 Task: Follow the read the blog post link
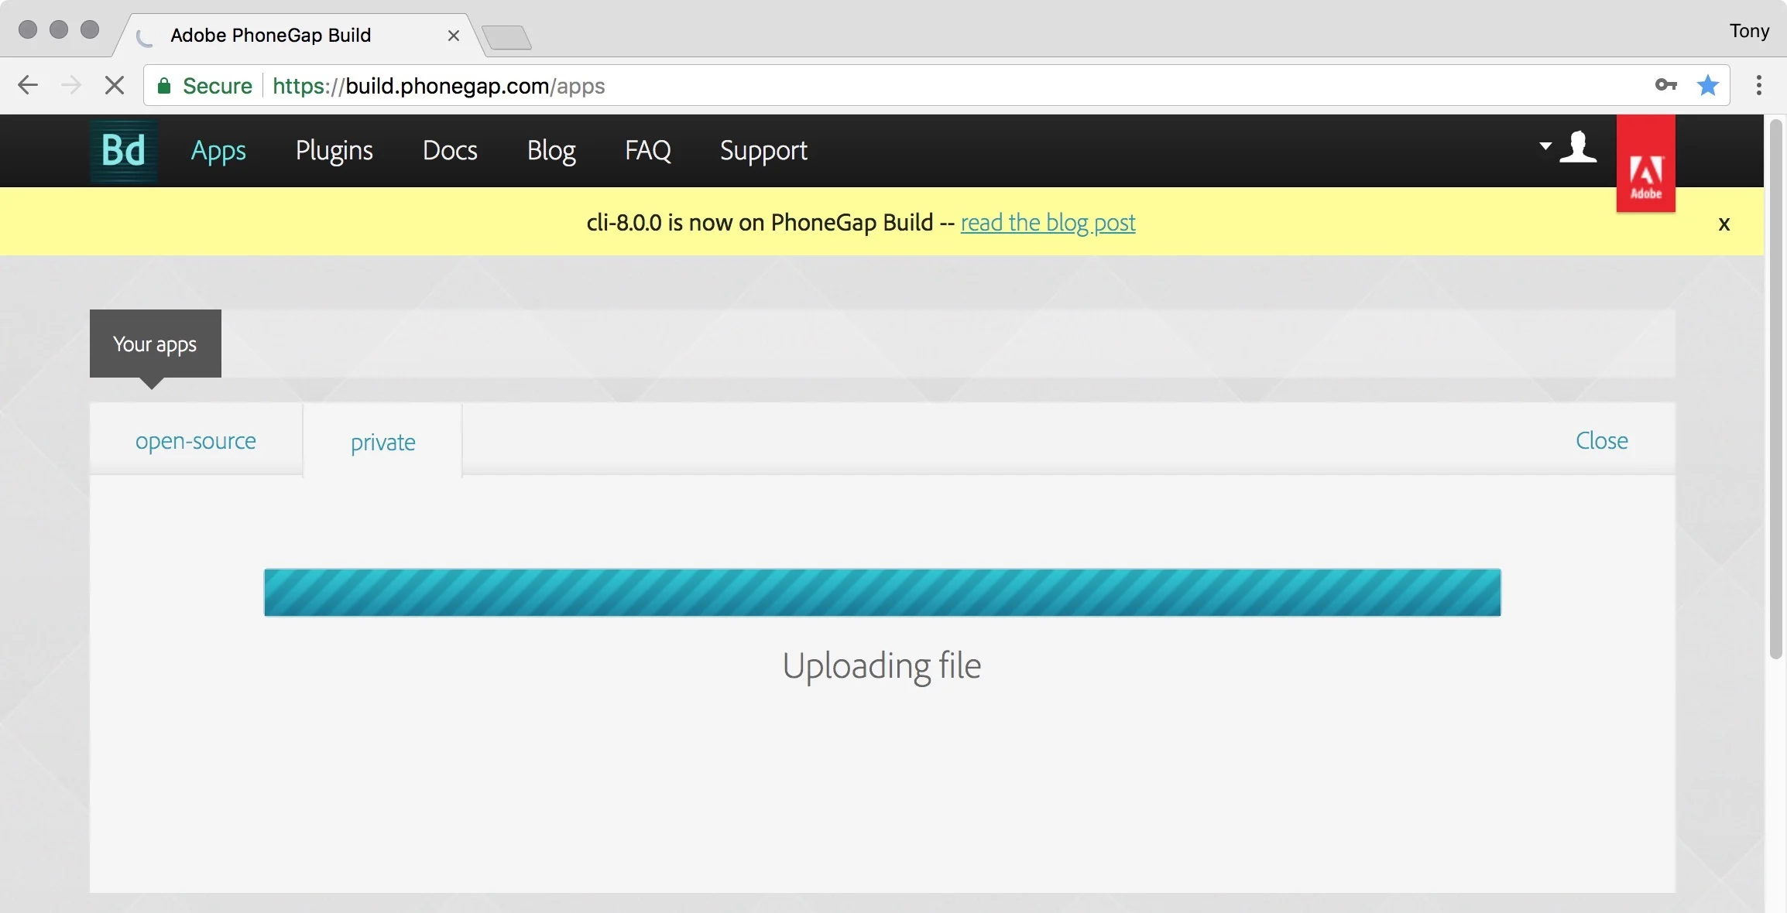(x=1048, y=223)
